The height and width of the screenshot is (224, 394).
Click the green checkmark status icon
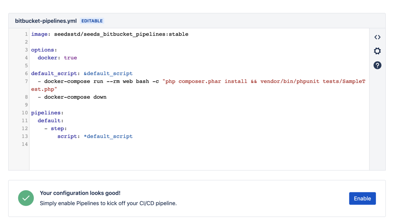point(26,198)
